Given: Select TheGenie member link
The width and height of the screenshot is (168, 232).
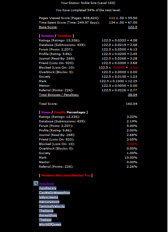Looking at the screenshot, I should [46, 211].
